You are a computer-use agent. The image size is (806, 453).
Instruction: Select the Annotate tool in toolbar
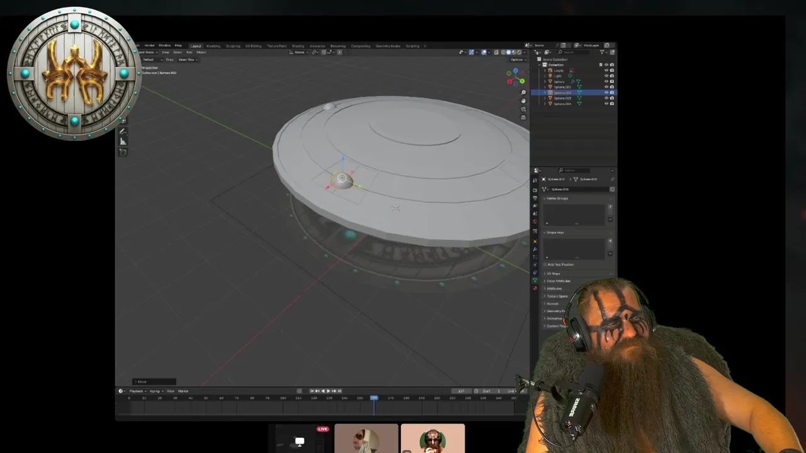point(123,131)
